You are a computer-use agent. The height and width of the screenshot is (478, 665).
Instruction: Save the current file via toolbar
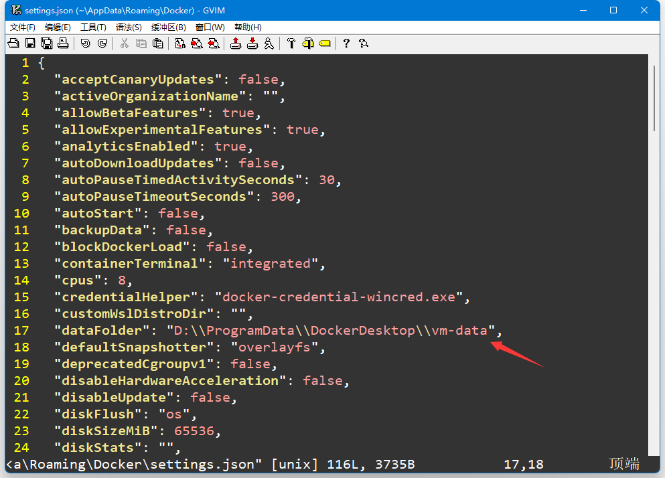pyautogui.click(x=30, y=44)
